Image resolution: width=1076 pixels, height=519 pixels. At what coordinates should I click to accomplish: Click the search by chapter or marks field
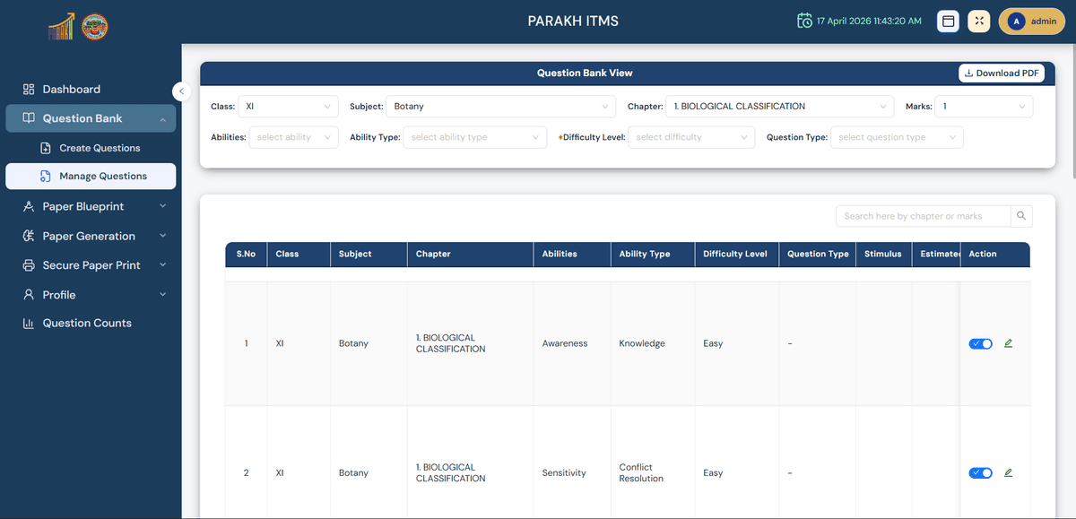coord(923,216)
